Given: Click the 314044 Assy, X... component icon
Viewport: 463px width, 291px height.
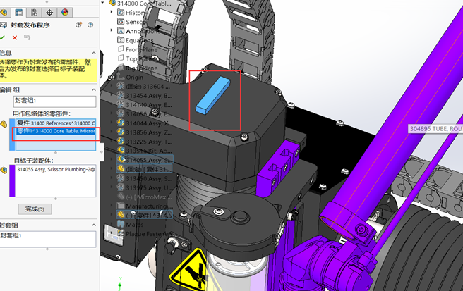Looking at the screenshot, I should tap(121, 123).
